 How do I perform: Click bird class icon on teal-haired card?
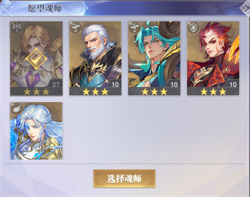(135, 27)
